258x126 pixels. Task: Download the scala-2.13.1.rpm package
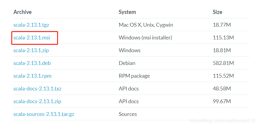click(x=32, y=76)
